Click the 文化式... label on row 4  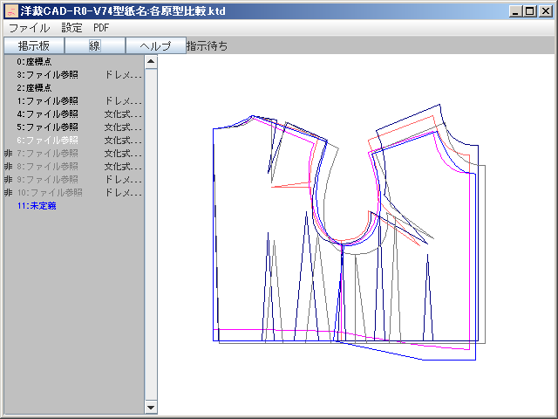point(124,114)
